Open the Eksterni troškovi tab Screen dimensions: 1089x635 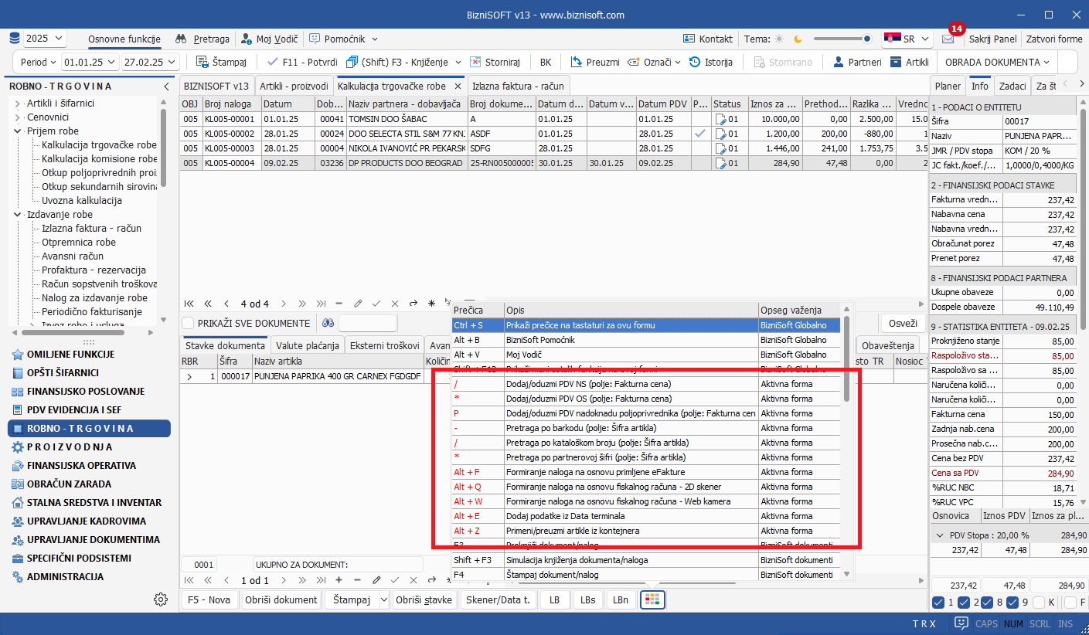tap(384, 345)
